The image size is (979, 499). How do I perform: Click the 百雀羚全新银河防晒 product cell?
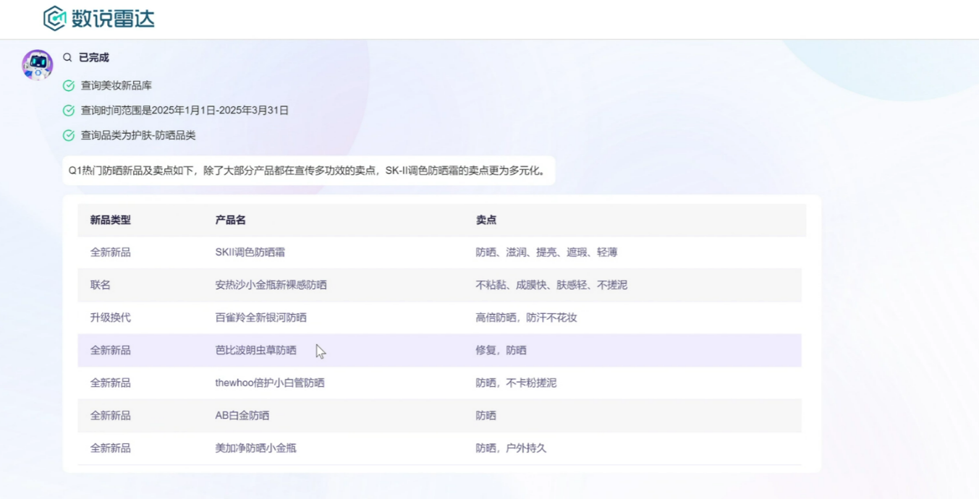pyautogui.click(x=261, y=317)
